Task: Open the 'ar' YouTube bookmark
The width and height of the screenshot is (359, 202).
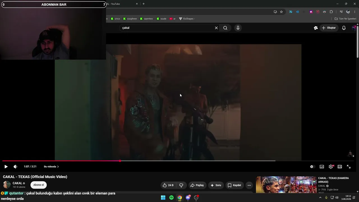Action: pyautogui.click(x=172, y=19)
